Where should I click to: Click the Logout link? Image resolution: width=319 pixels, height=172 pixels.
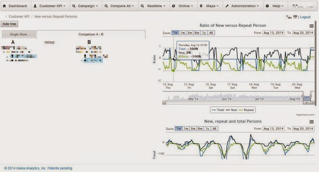click(x=305, y=17)
